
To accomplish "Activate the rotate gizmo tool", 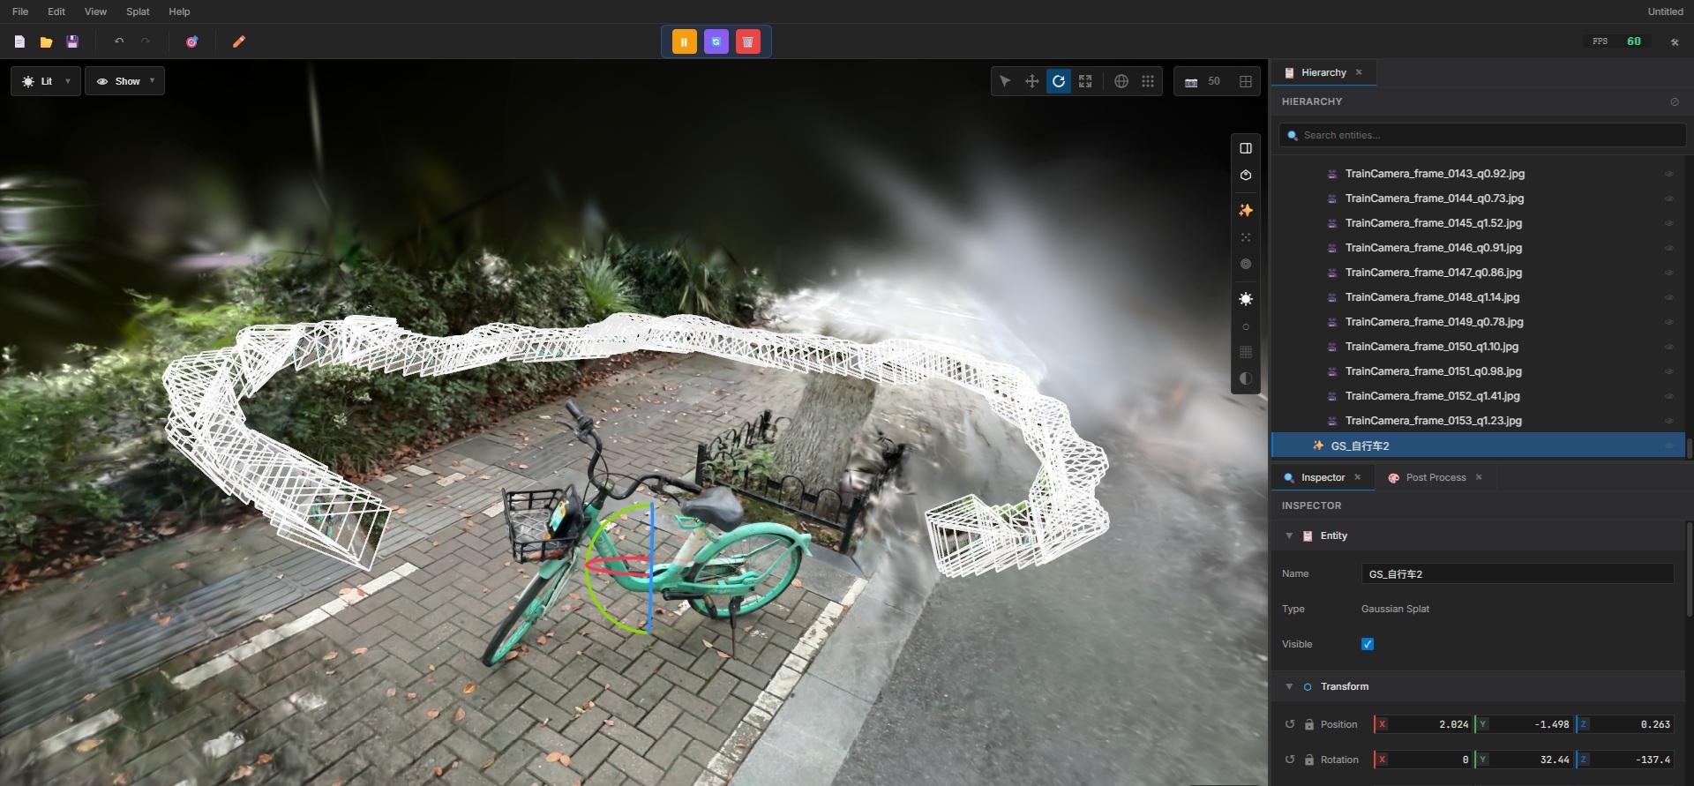I will [x=1059, y=81].
